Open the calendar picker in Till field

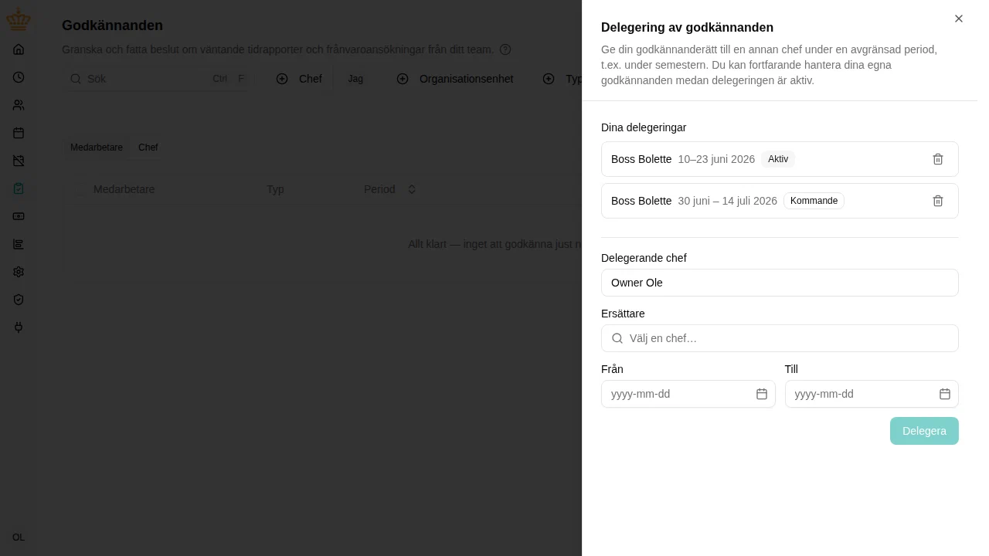(x=945, y=394)
